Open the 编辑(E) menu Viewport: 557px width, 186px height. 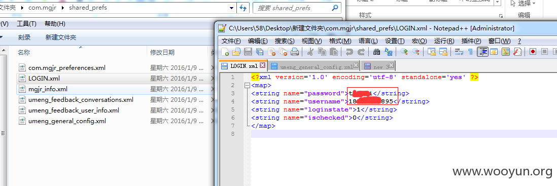(258, 41)
